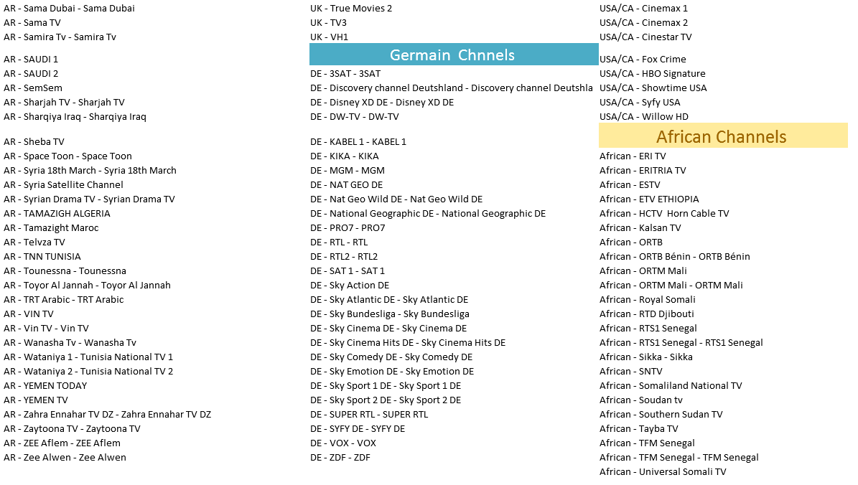The width and height of the screenshot is (858, 485).
Task: Click 'African - SNTV' entry
Action: [631, 371]
